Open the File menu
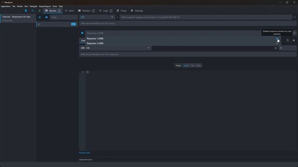 (x=14, y=6)
